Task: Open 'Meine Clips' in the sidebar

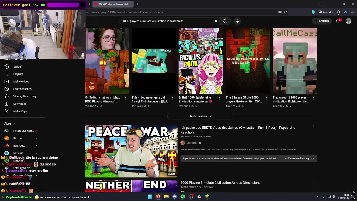Action: [22, 111]
